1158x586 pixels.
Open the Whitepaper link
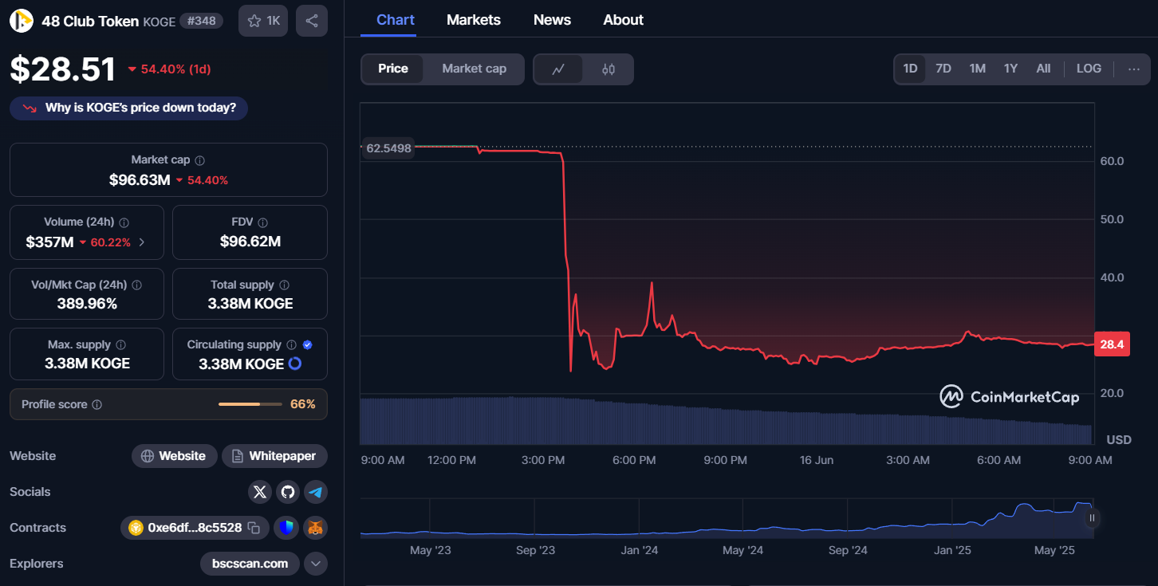[x=274, y=456]
